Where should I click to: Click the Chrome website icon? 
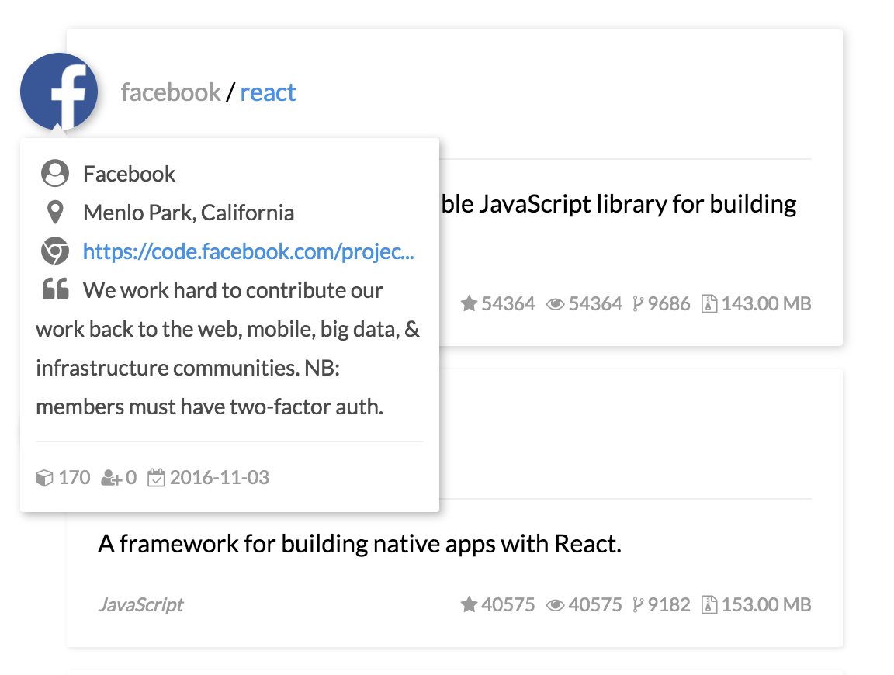[x=55, y=251]
